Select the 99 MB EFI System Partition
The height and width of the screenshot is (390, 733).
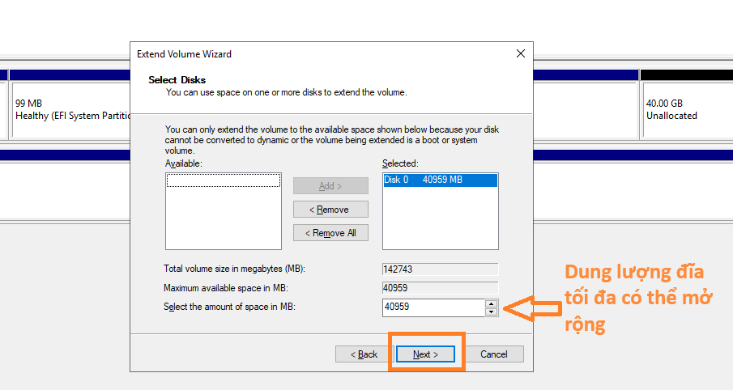[71, 109]
